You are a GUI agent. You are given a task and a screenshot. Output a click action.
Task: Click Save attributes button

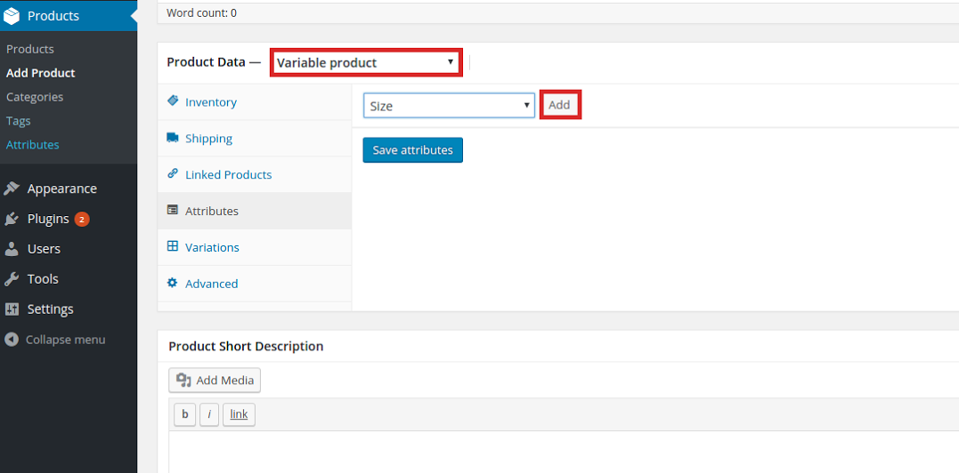click(x=413, y=150)
